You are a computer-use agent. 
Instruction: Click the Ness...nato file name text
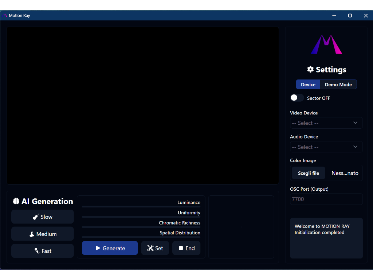(x=345, y=173)
